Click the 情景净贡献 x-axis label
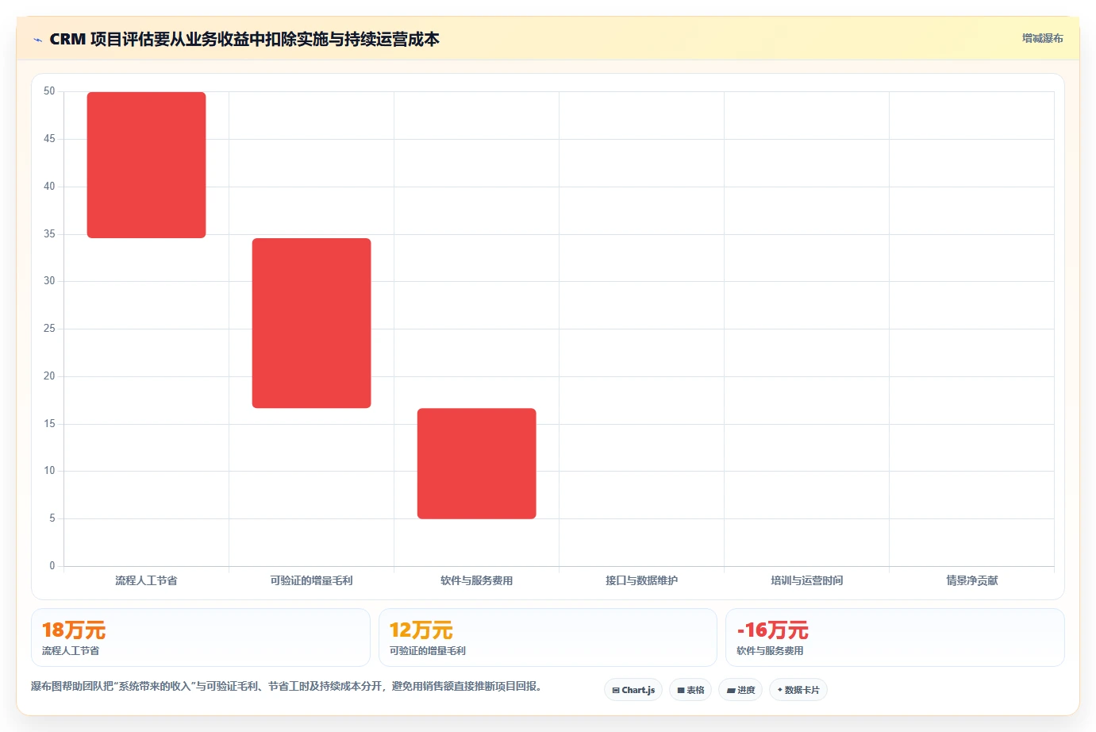1096x732 pixels. click(971, 580)
